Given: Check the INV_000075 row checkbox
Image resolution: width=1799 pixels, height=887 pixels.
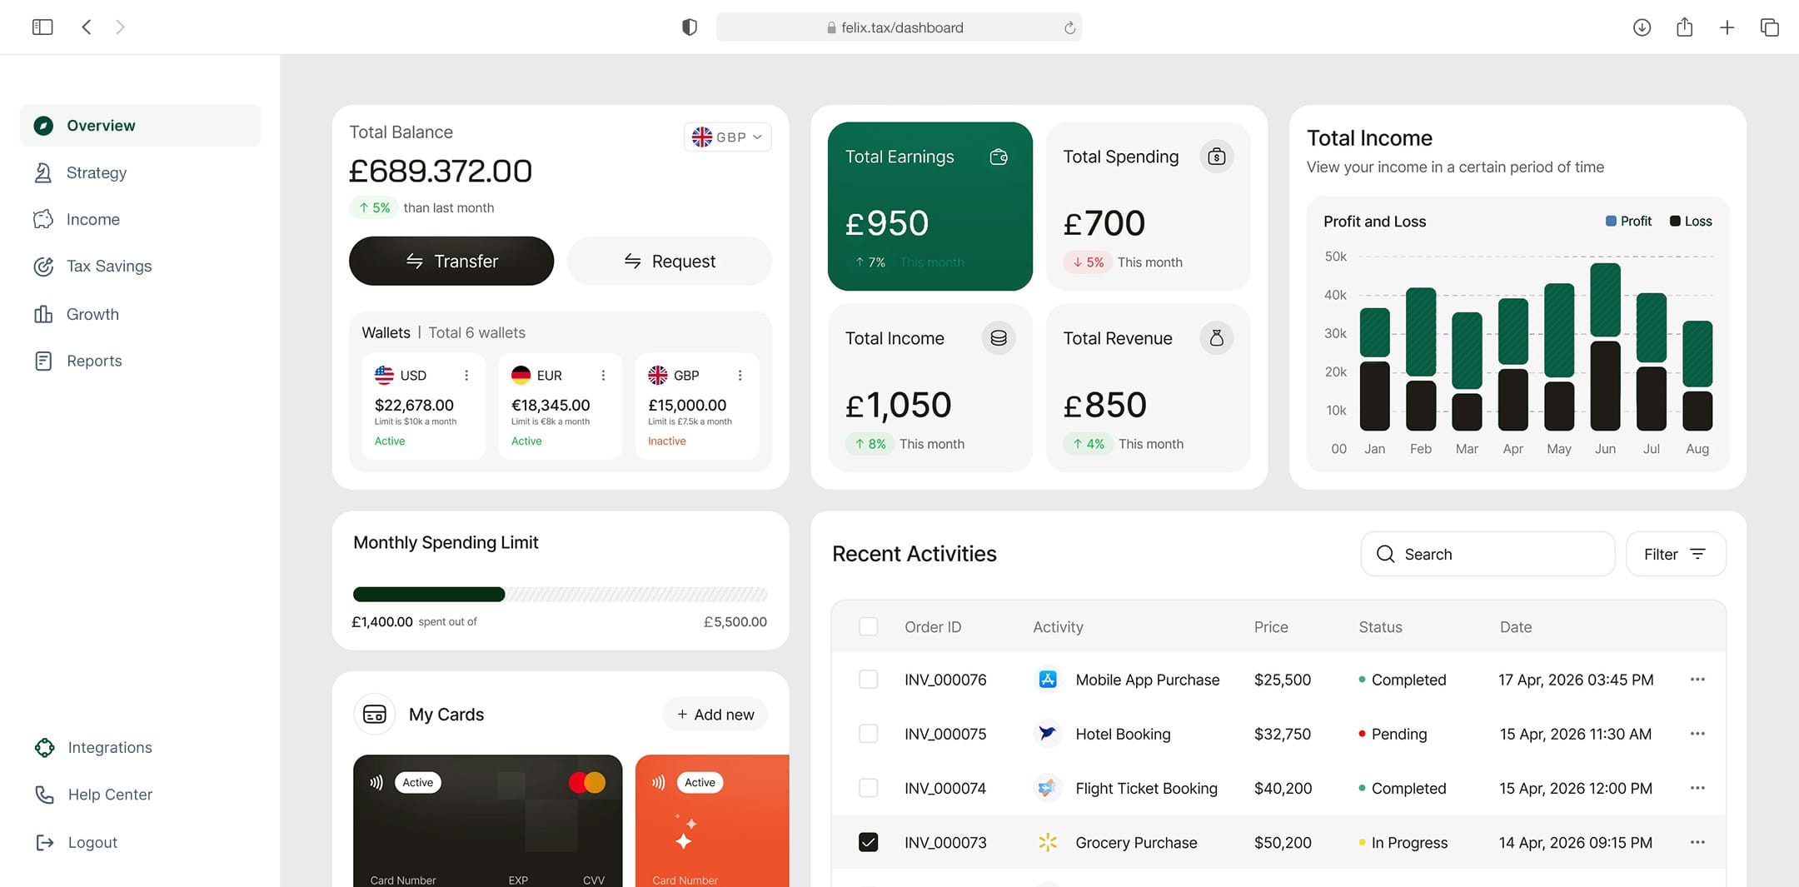Looking at the screenshot, I should pyautogui.click(x=868, y=734).
